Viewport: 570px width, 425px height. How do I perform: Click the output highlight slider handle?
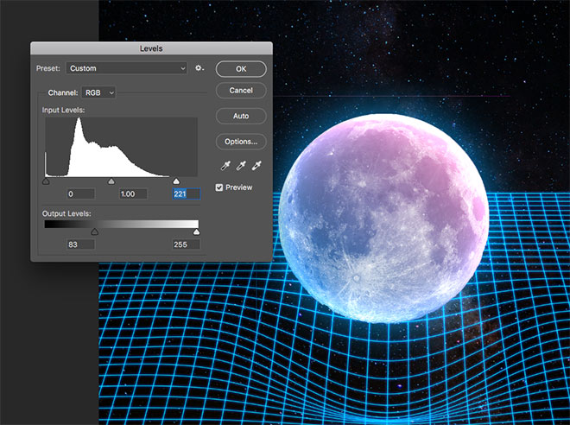pyautogui.click(x=196, y=232)
